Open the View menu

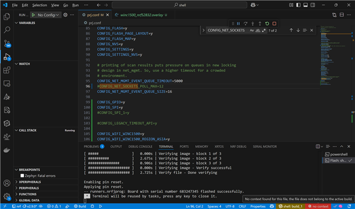pos(55,5)
